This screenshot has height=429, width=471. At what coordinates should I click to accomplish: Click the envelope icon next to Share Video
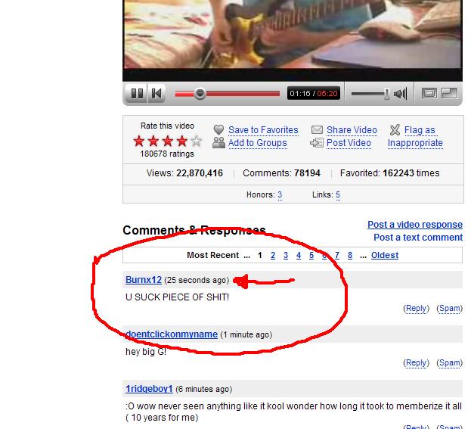[x=317, y=130]
